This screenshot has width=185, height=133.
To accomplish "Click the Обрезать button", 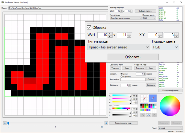I will click(x=133, y=57).
